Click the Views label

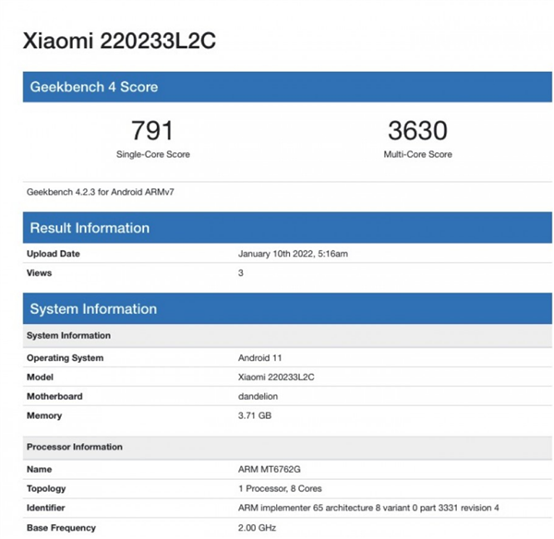(x=39, y=272)
